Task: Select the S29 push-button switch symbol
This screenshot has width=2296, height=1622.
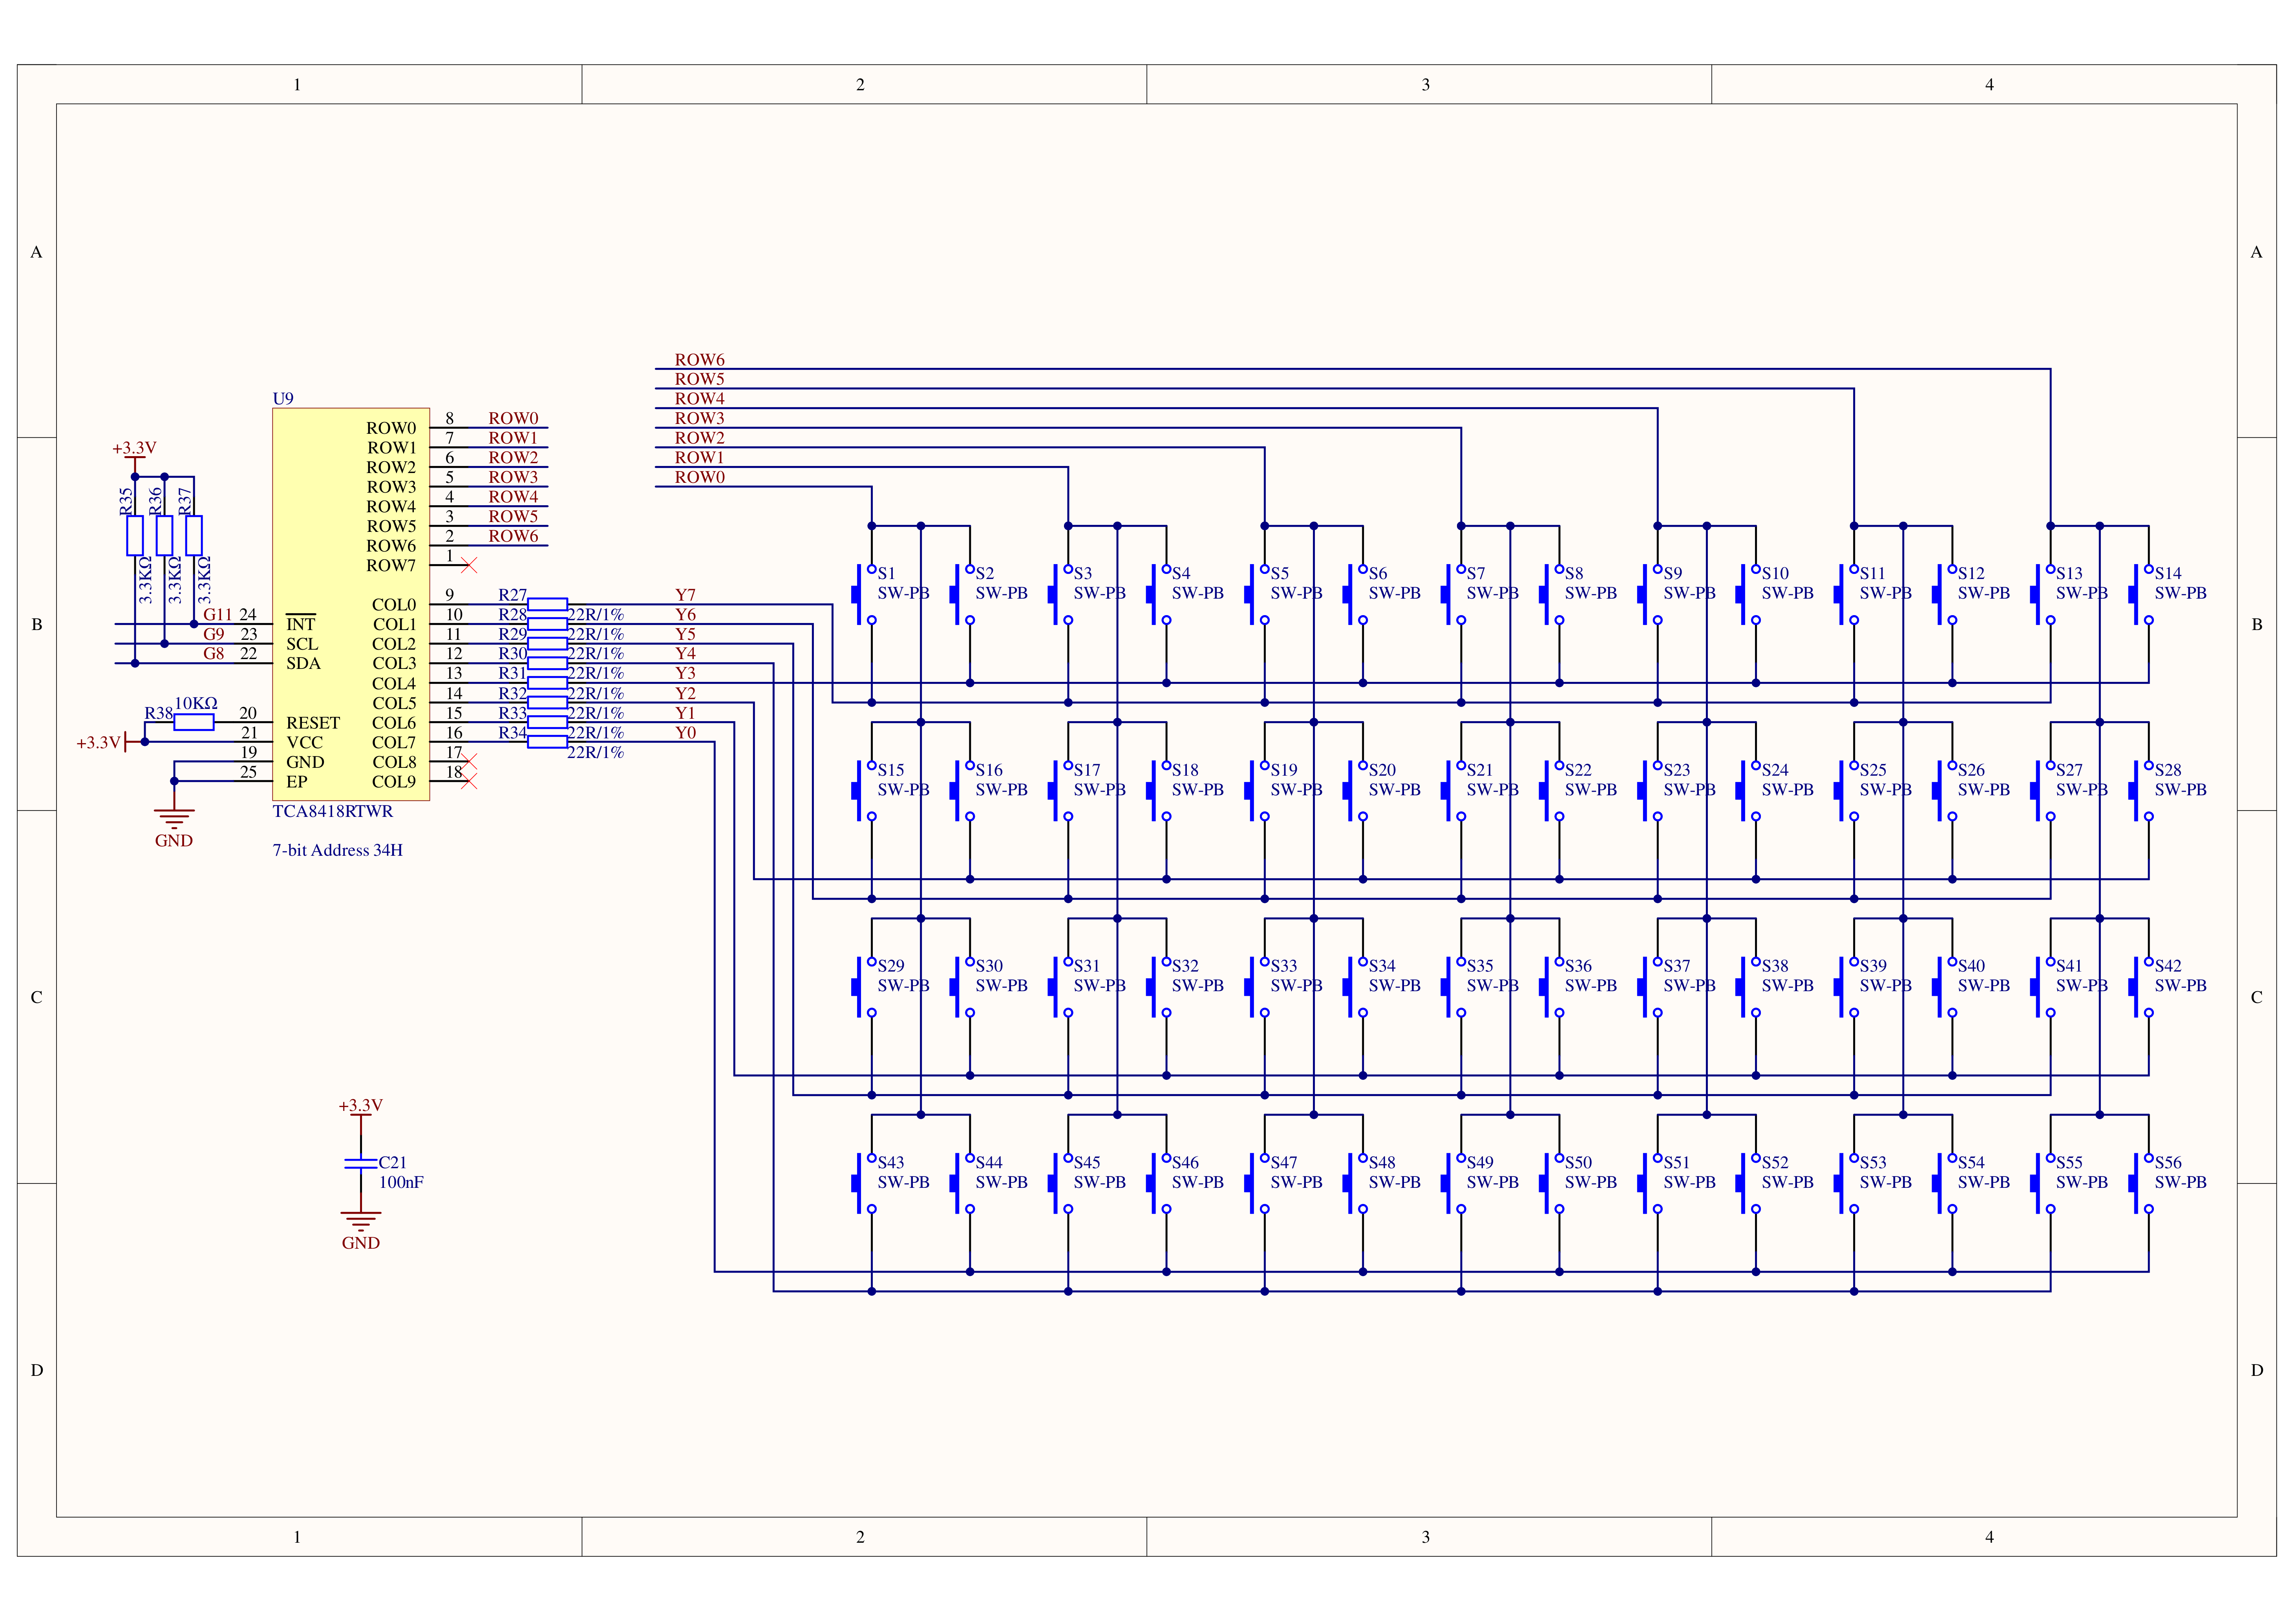Action: 864,986
